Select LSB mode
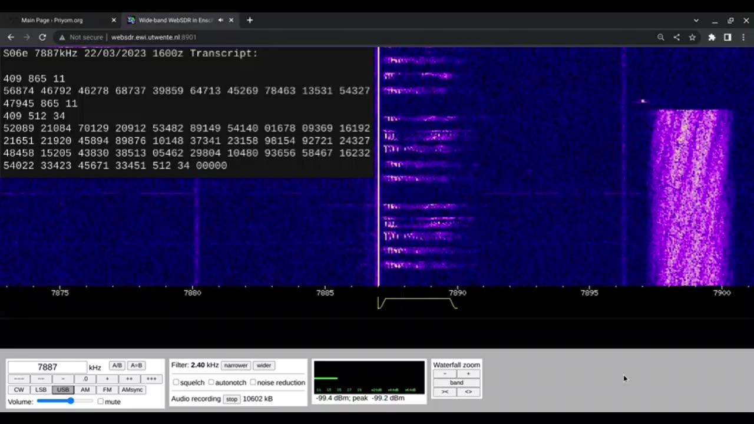The width and height of the screenshot is (754, 424). point(41,390)
